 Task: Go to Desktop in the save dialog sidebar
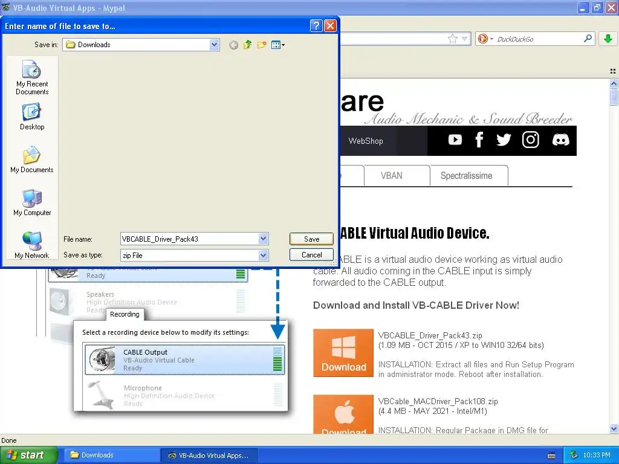pos(32,117)
